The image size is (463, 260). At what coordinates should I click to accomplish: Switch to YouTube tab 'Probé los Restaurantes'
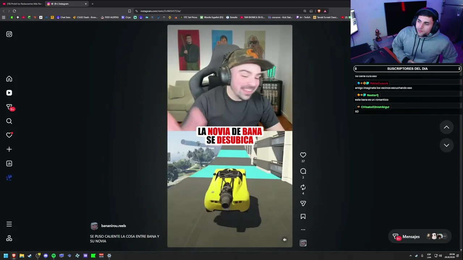pyautogui.click(x=22, y=4)
